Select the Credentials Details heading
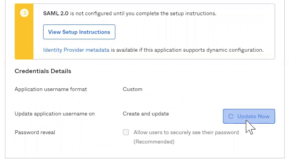This screenshot has height=161, width=289. click(x=43, y=71)
